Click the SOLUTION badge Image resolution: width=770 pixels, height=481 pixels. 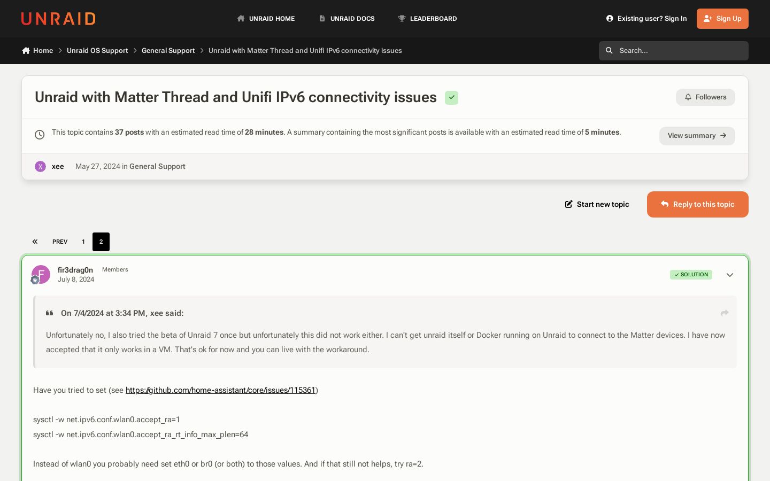click(x=691, y=275)
